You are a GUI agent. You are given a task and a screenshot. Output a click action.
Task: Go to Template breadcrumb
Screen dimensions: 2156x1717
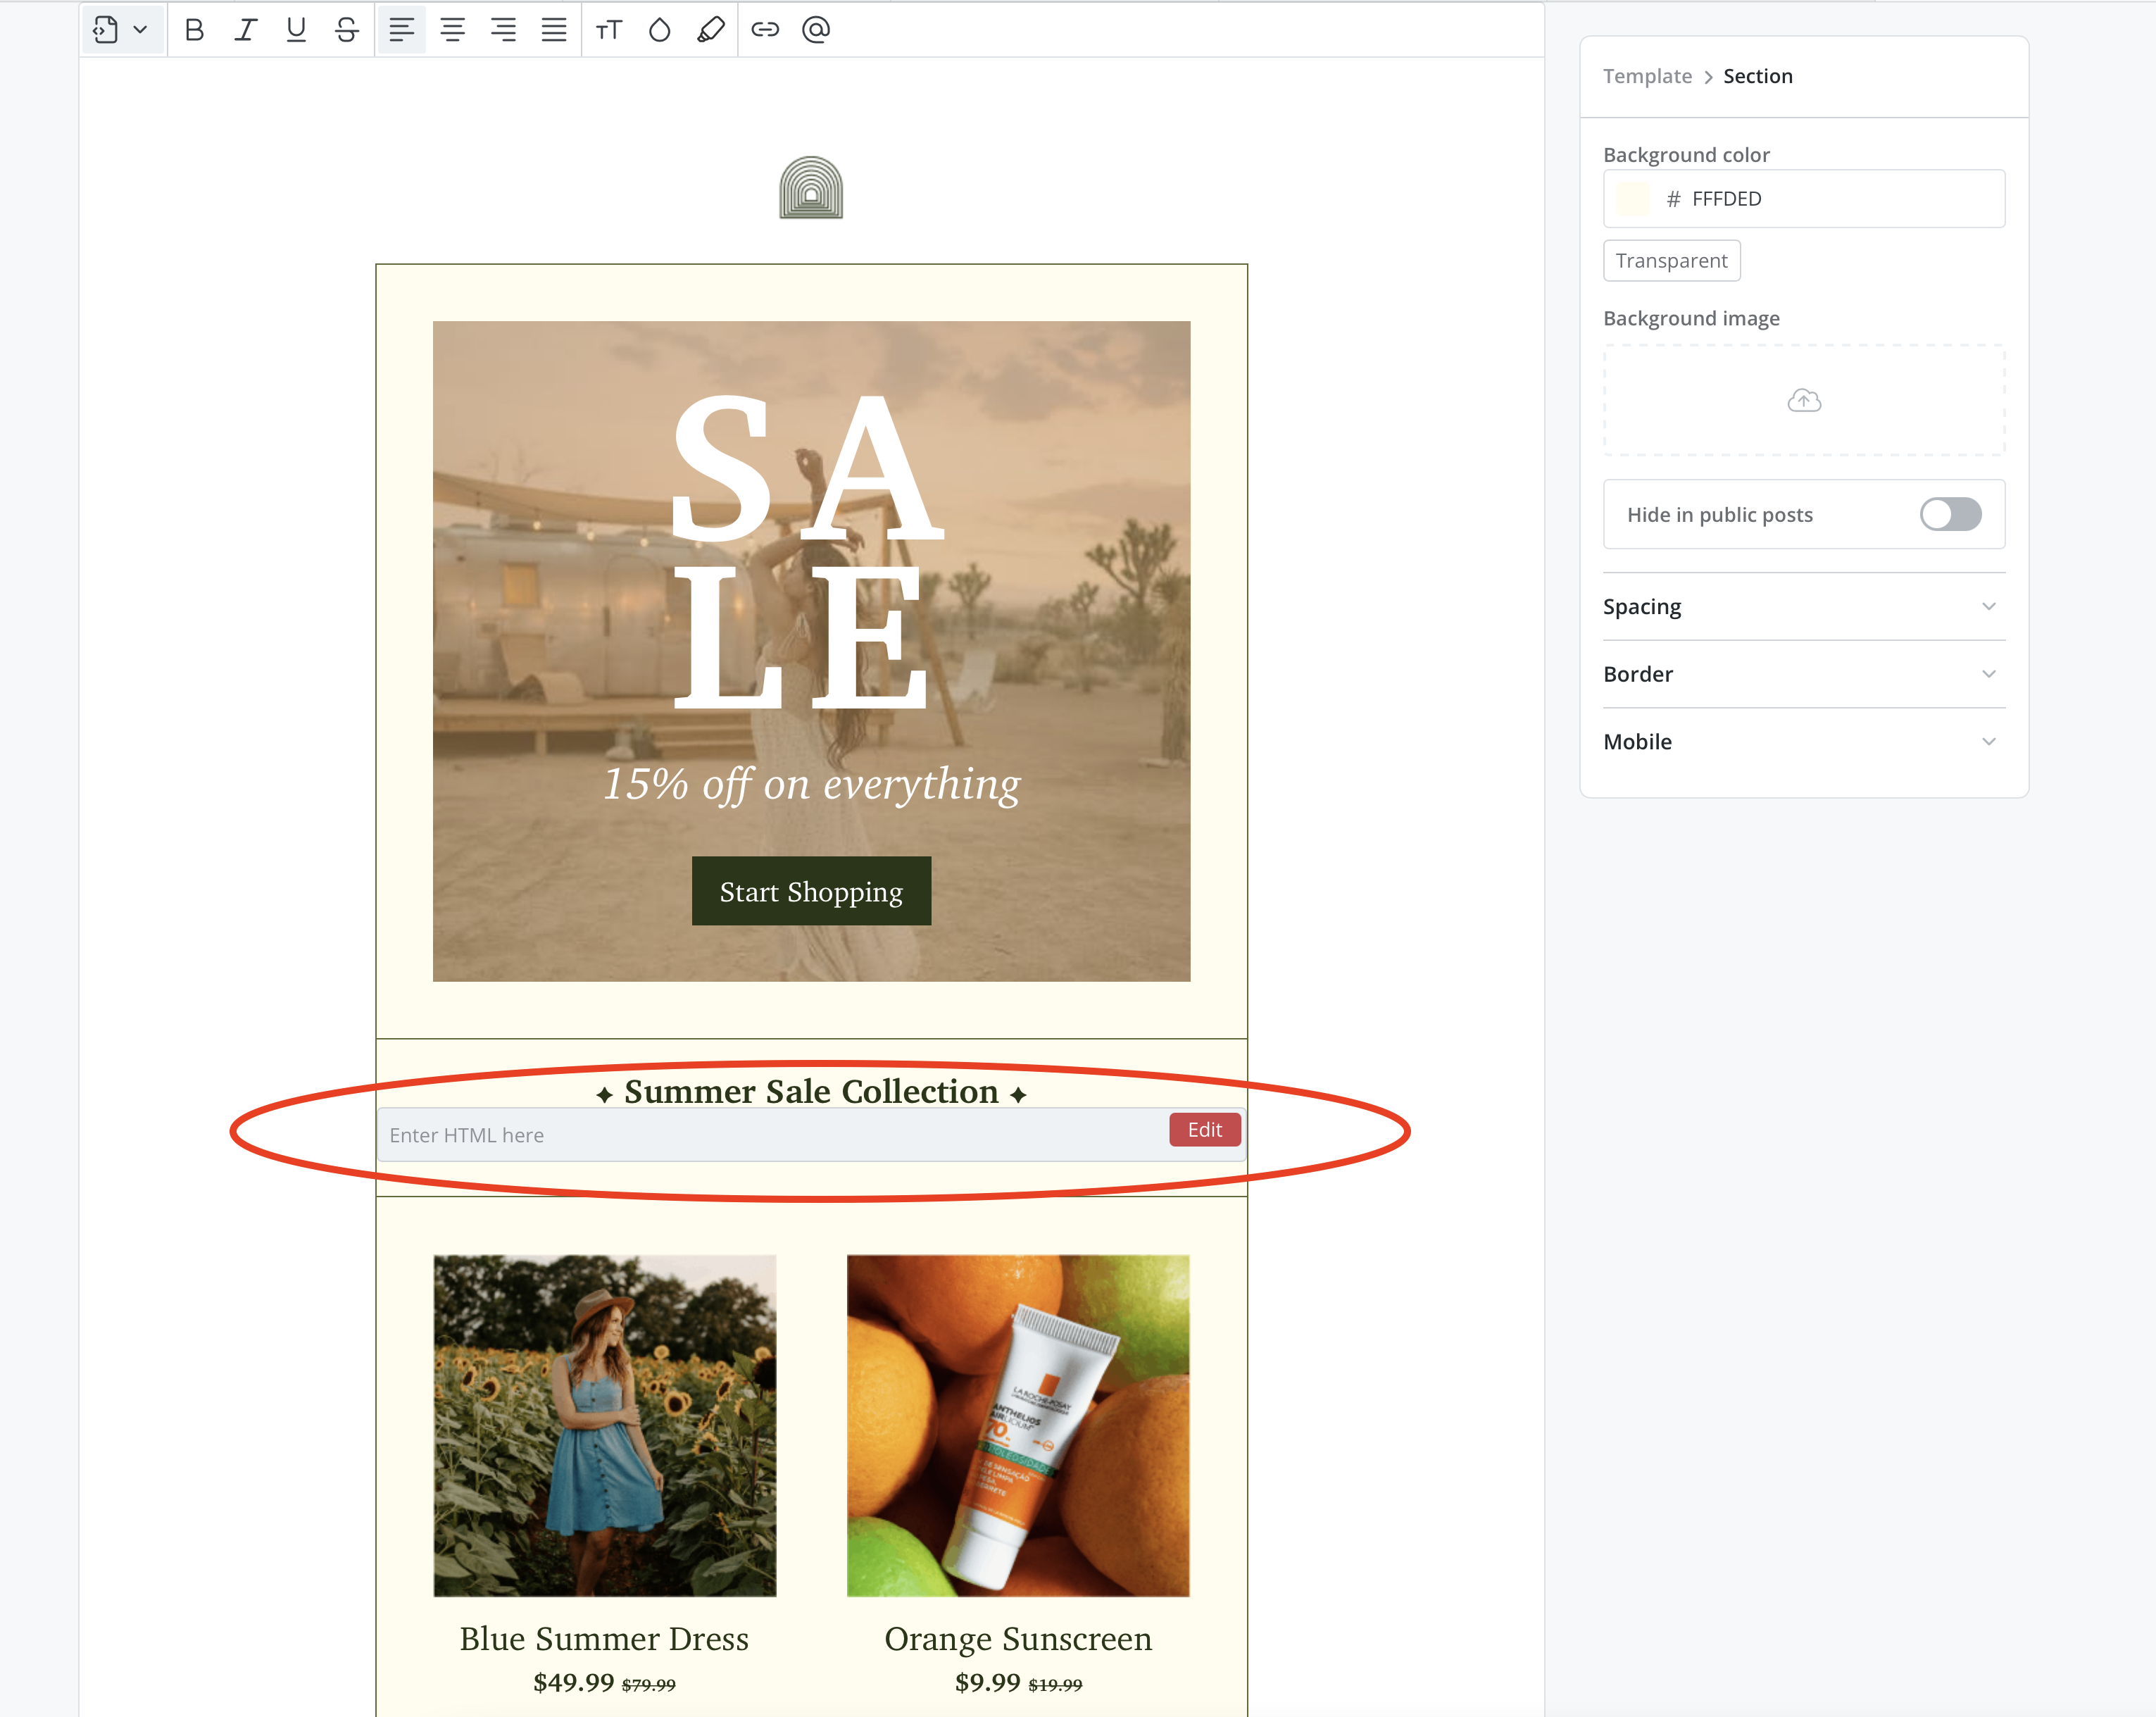coord(1647,76)
